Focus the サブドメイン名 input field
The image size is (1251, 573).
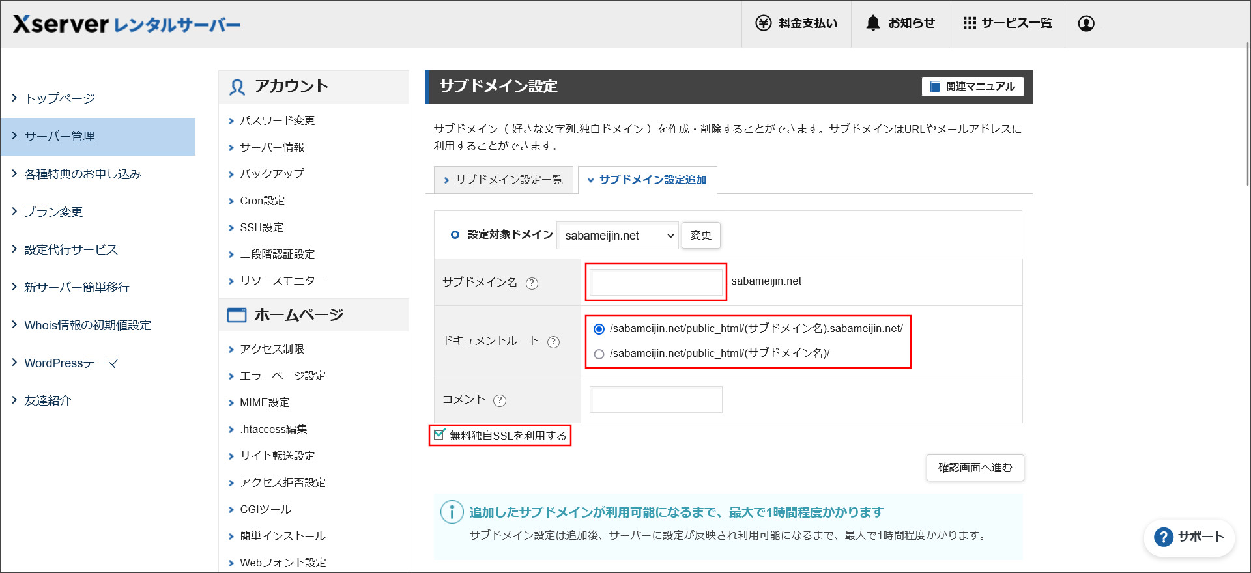pyautogui.click(x=655, y=282)
